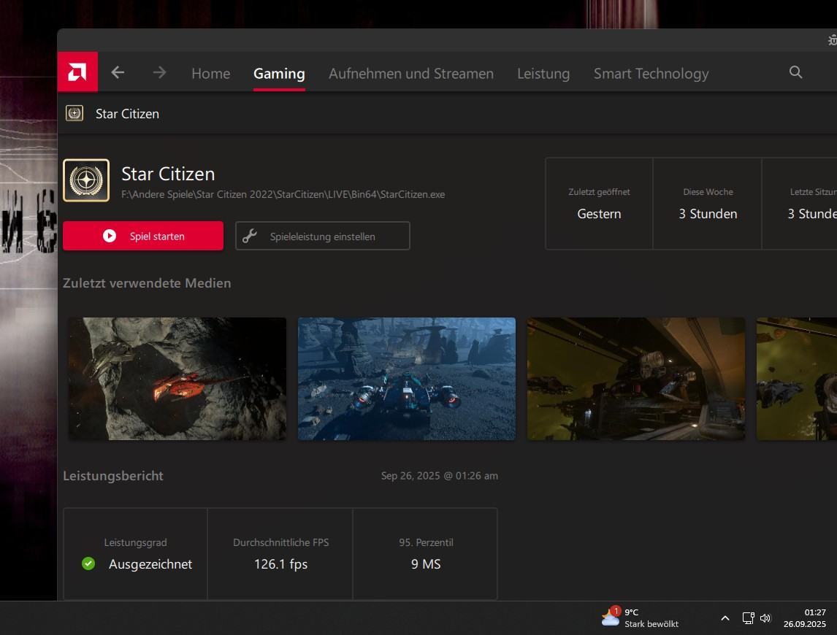The height and width of the screenshot is (635, 837).
Task: Click the 126.1 fps average value
Action: [280, 564]
